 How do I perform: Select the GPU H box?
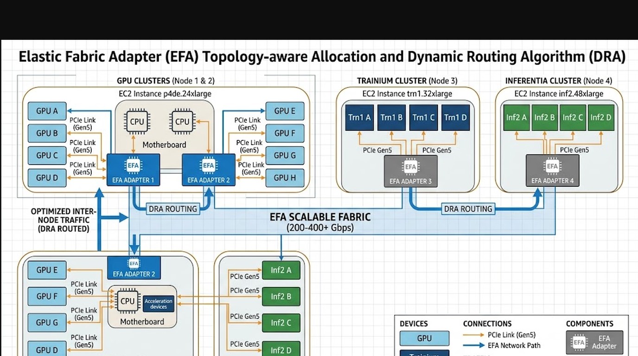[x=285, y=178]
